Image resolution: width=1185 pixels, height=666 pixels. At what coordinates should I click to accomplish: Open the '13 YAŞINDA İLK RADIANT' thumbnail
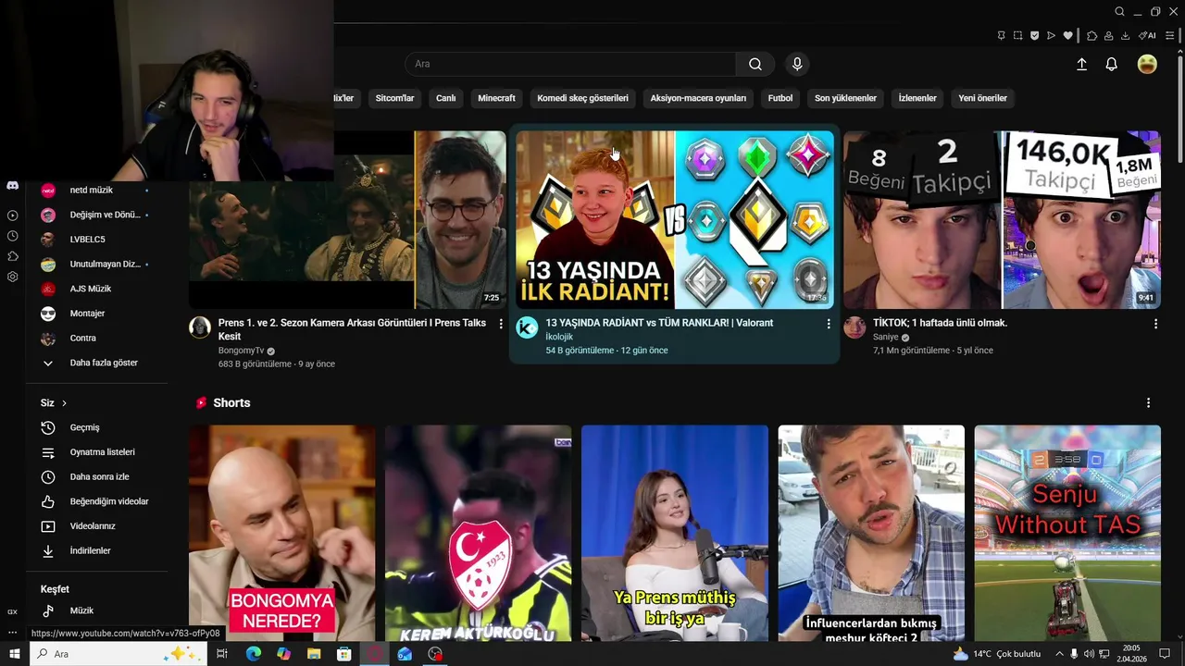(675, 219)
